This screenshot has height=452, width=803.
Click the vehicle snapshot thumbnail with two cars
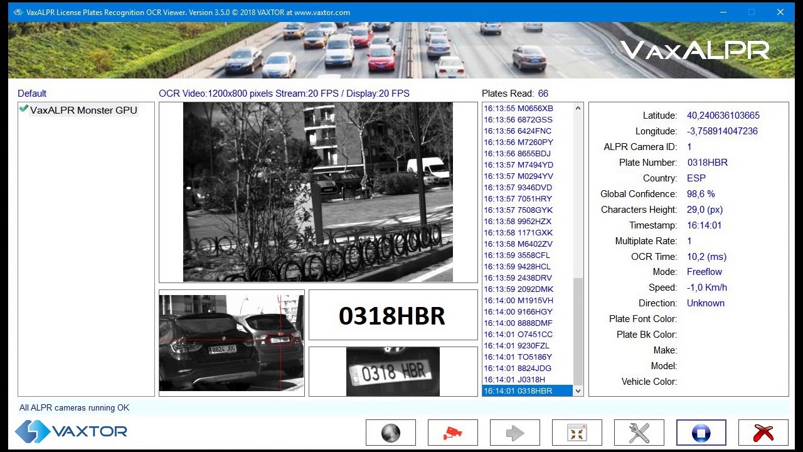tap(231, 343)
